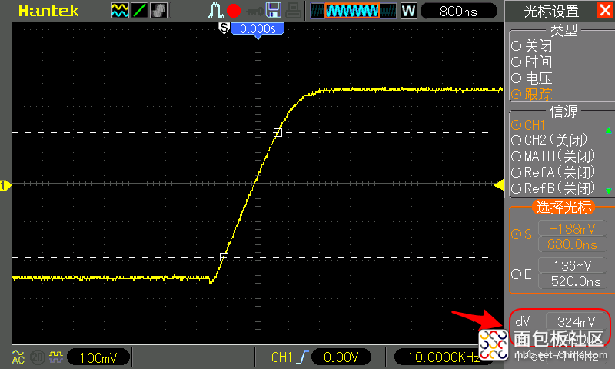Select cursor type 跟踪 (track)

[532, 94]
